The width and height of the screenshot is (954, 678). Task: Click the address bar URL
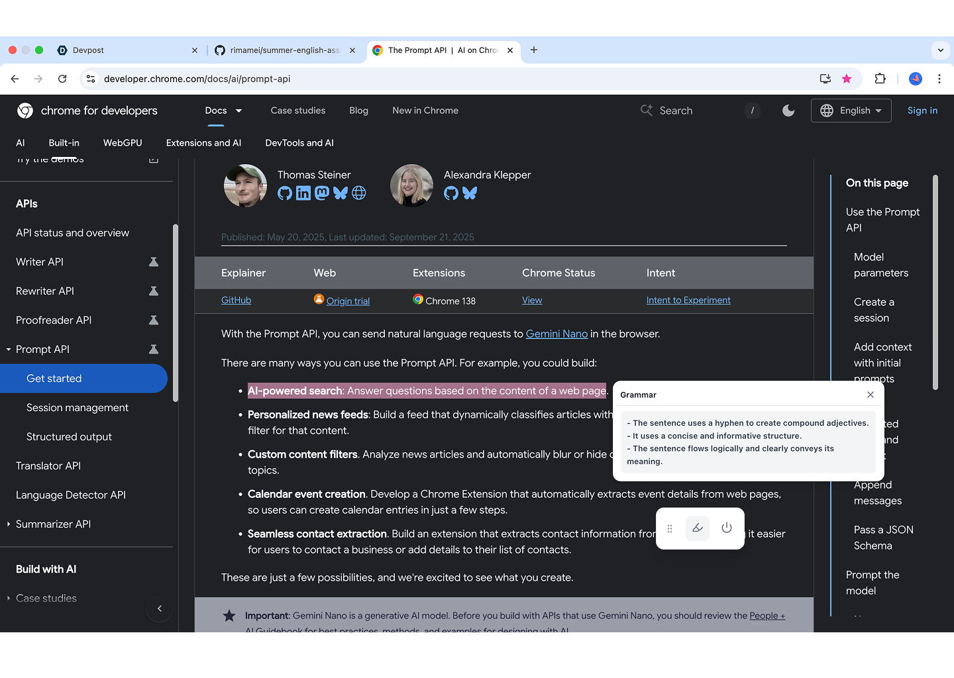coord(197,79)
